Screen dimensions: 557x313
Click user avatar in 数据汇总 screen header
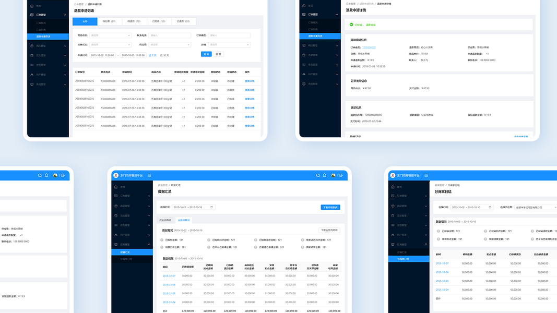(x=333, y=175)
